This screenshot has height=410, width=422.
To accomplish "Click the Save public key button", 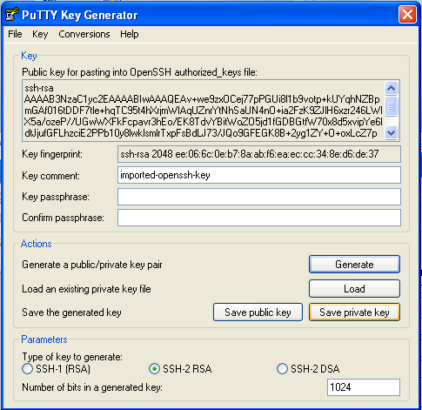I will pos(258,313).
